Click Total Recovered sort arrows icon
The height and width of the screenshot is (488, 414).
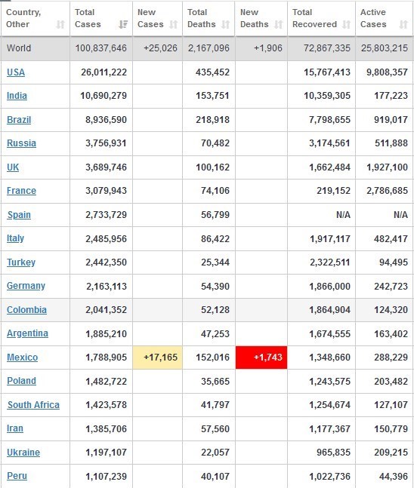[x=346, y=24]
